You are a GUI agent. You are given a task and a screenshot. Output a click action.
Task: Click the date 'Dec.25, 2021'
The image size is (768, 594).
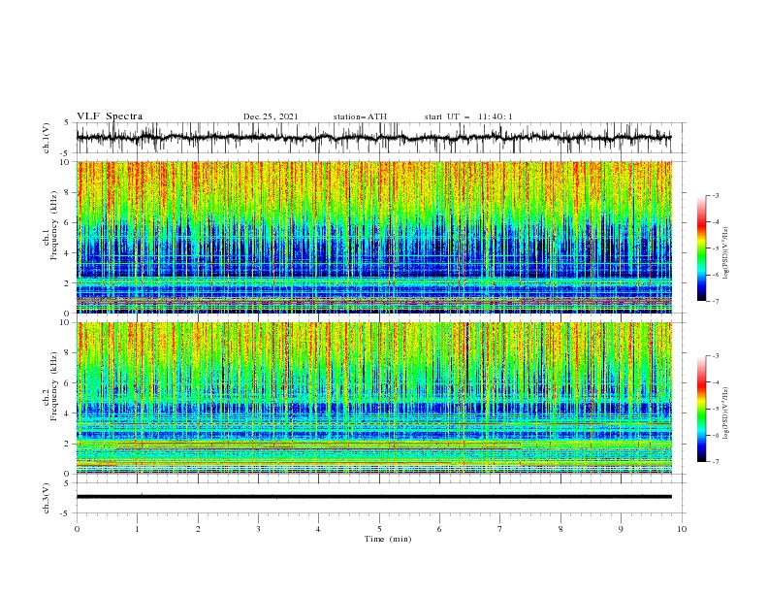(271, 116)
